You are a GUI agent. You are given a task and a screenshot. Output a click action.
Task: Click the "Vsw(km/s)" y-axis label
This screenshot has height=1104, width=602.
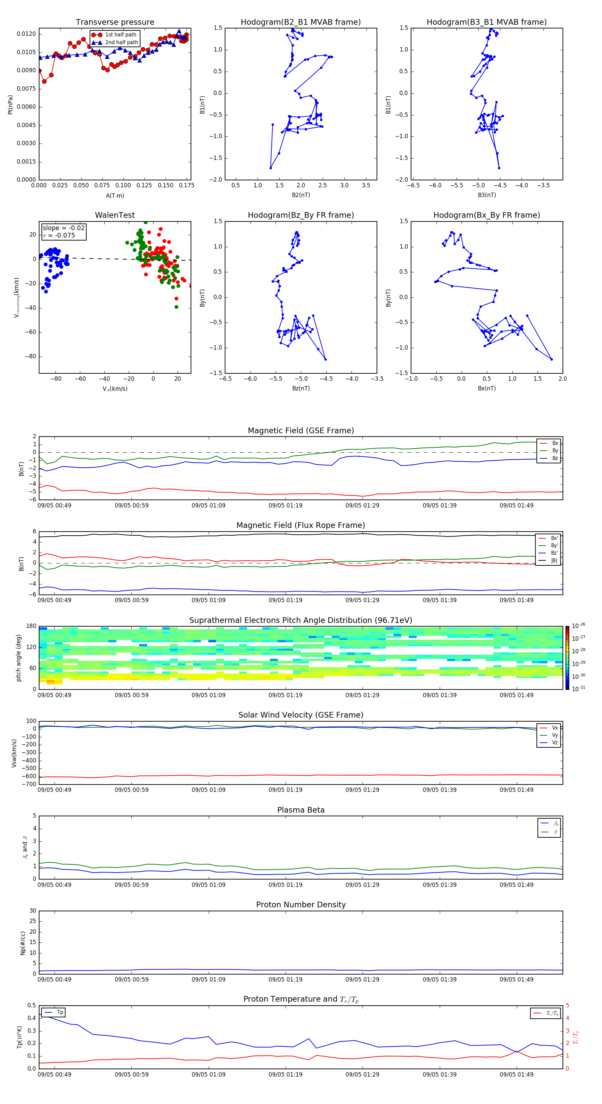coord(14,753)
